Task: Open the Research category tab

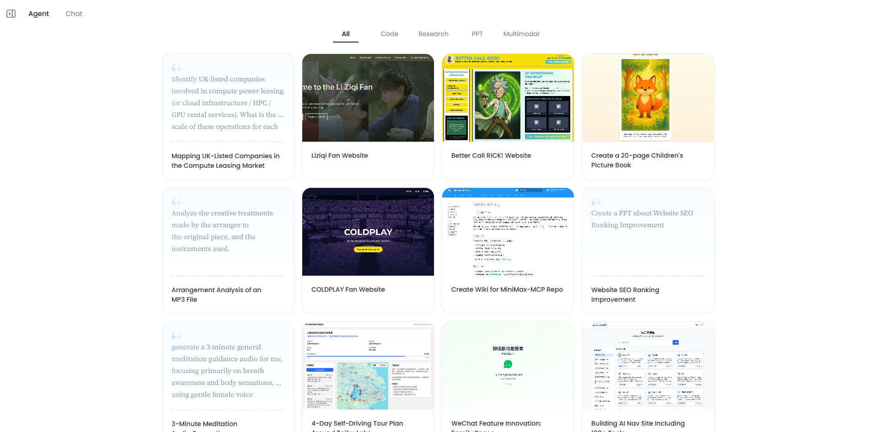Action: [434, 34]
